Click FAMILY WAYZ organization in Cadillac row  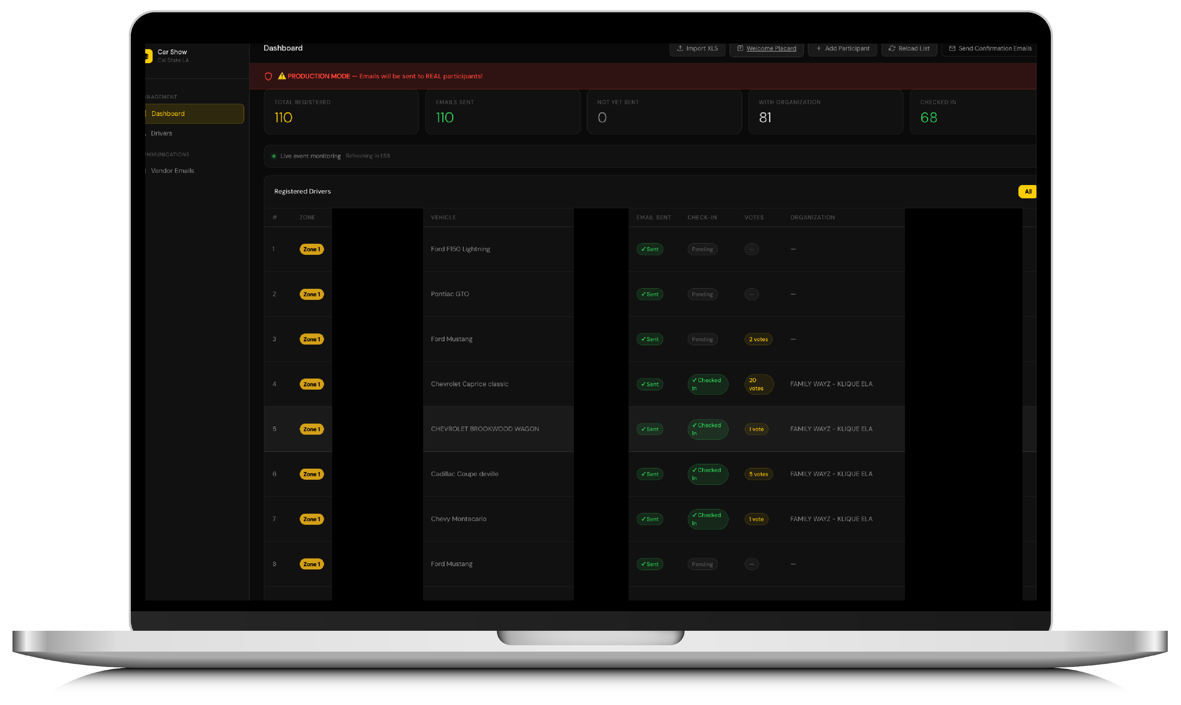[831, 474]
